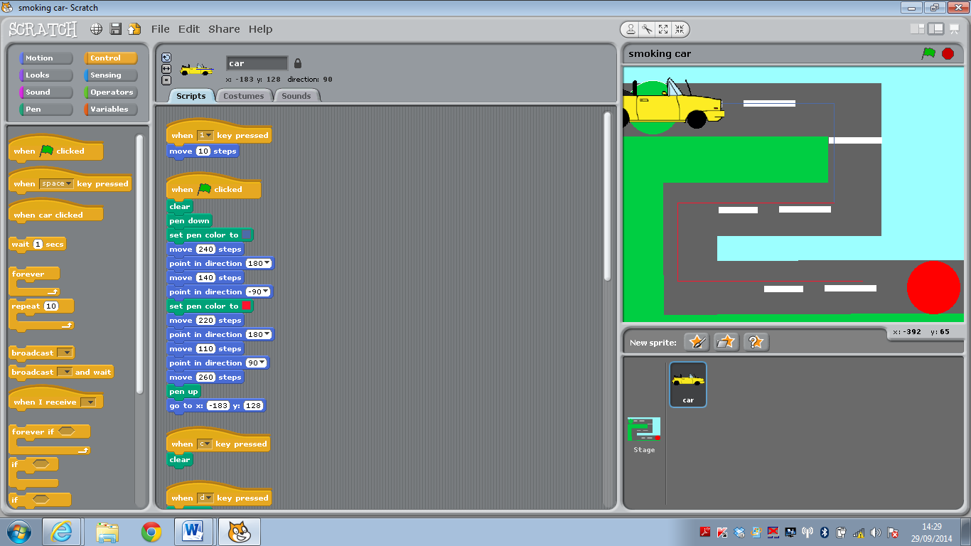Viewport: 971px width, 546px height.
Task: Select the Grow sprite tool
Action: coord(663,29)
